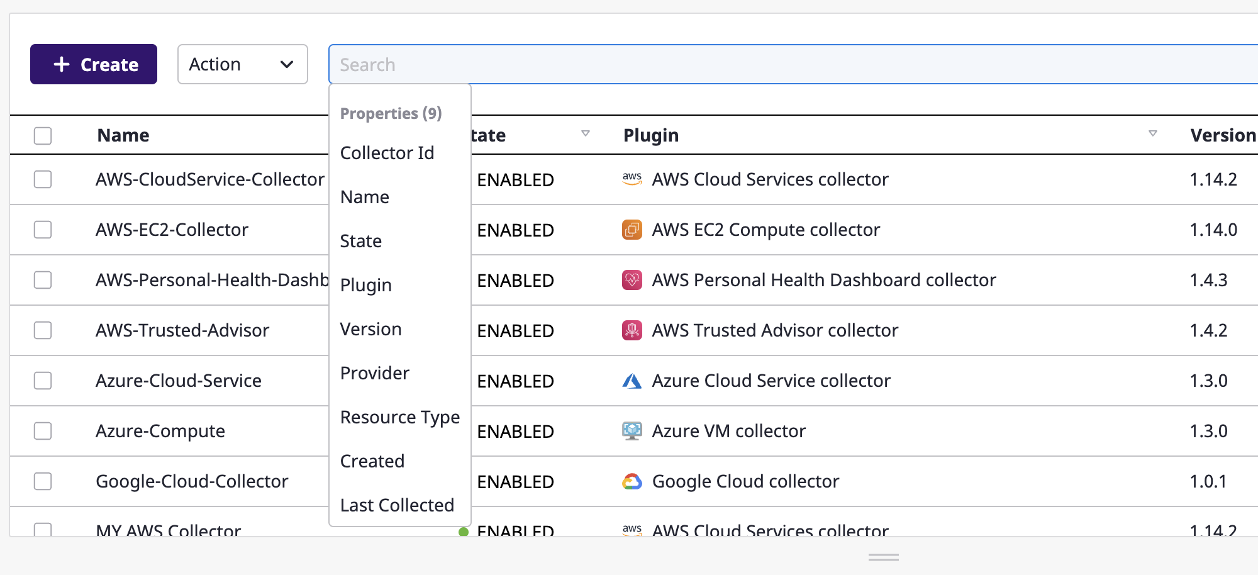The height and width of the screenshot is (575, 1258).
Task: Select Provider property in search menu
Action: [x=400, y=373]
